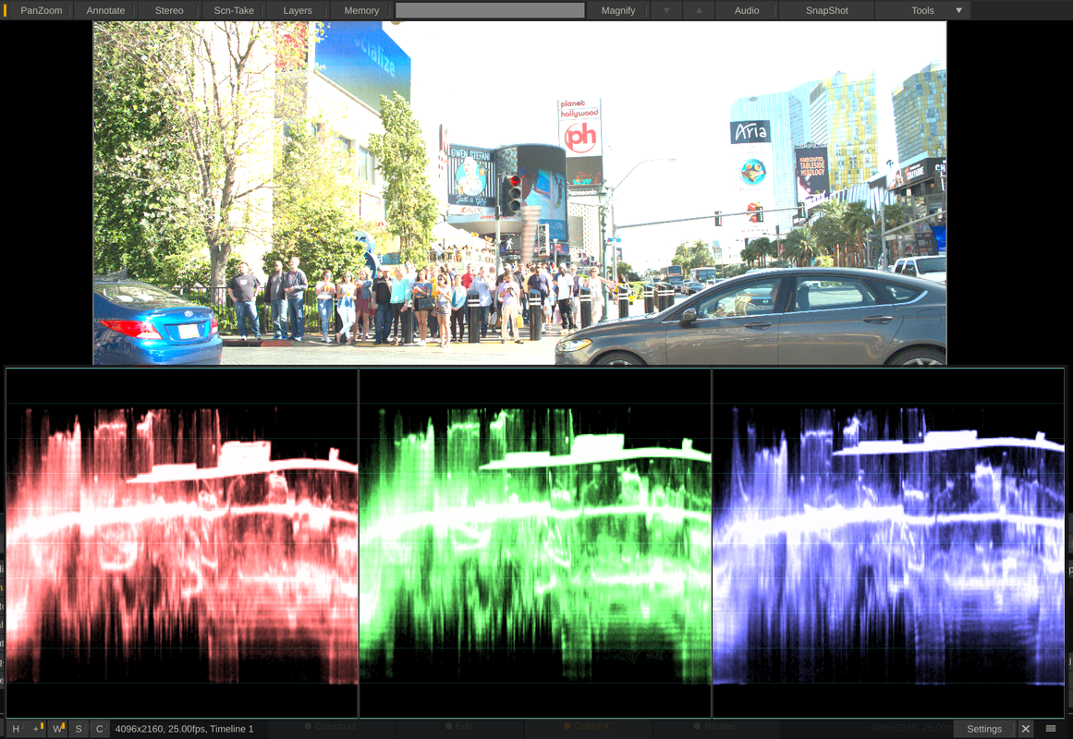Screen dimensions: 1073x739
Task: Click the up arrow next to Magnify
Action: [699, 10]
